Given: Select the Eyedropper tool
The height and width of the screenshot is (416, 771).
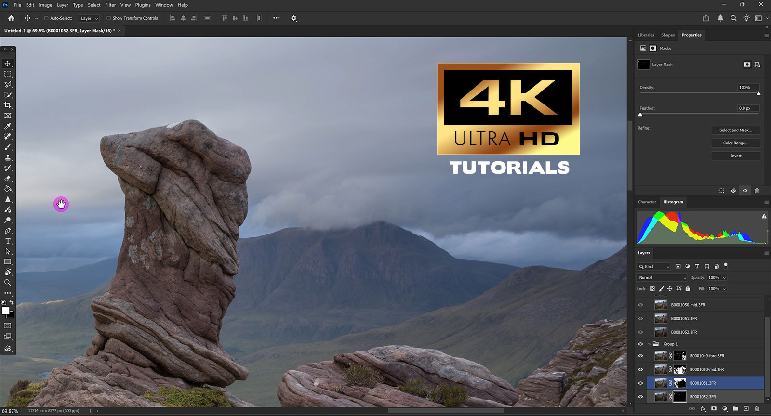Looking at the screenshot, I should [8, 126].
